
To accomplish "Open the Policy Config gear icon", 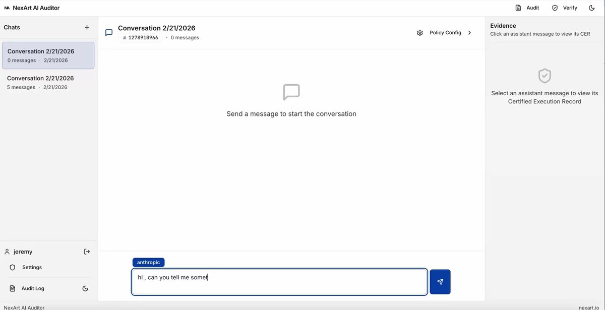I will click(420, 33).
